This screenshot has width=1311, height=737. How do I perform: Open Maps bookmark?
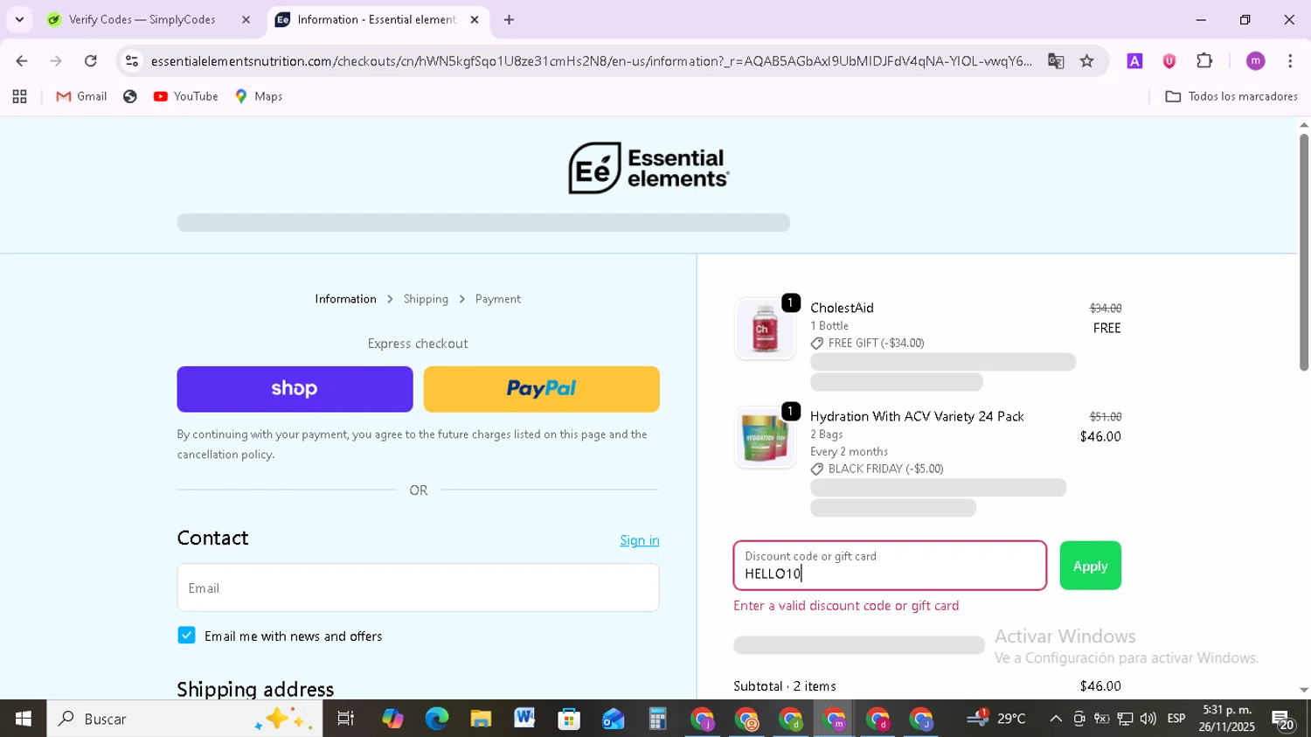tap(259, 96)
